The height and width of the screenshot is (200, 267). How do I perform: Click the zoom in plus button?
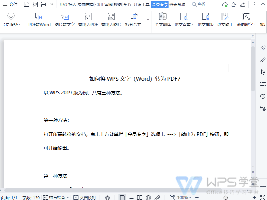[254, 198]
